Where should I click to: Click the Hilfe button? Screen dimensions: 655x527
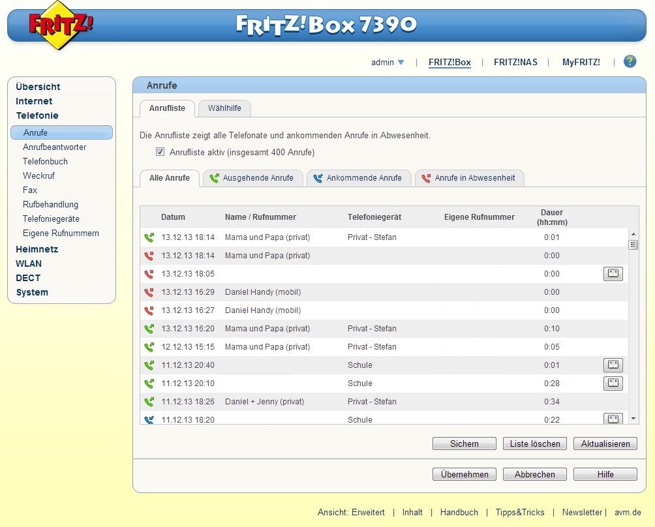pyautogui.click(x=605, y=474)
